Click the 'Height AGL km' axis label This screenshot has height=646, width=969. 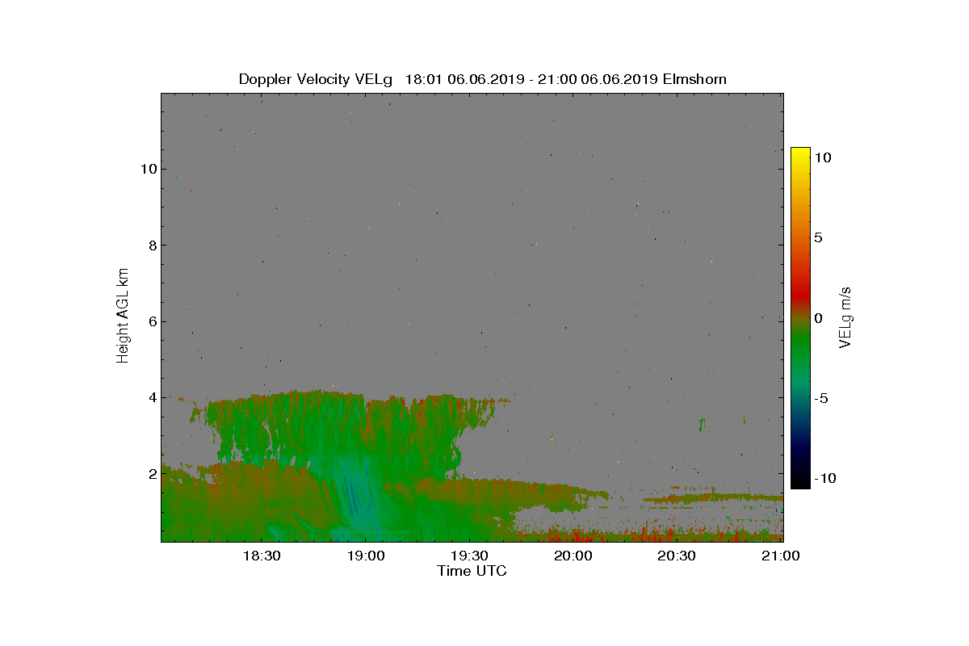123,315
